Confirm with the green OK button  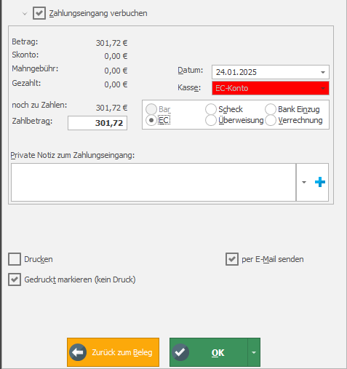209,352
